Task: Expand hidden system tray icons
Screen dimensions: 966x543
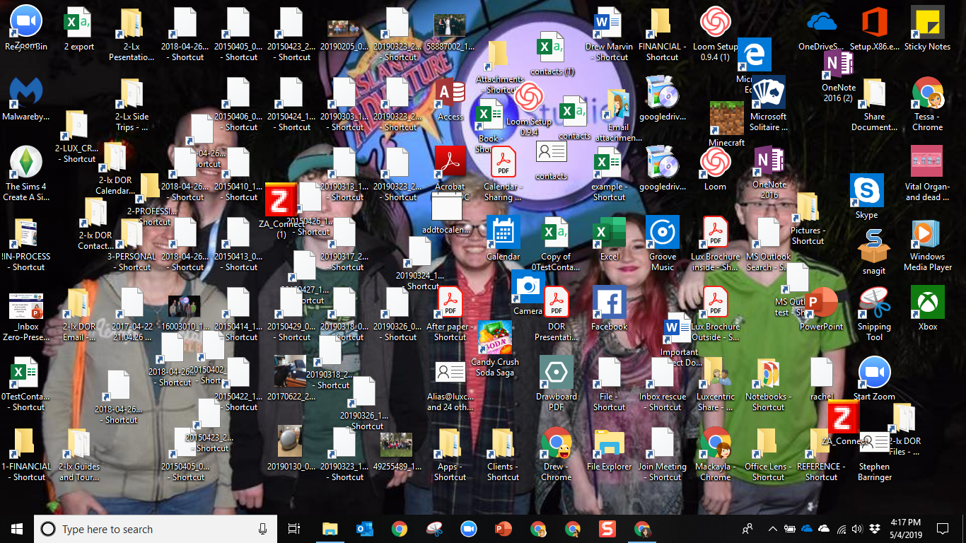Action: (772, 528)
